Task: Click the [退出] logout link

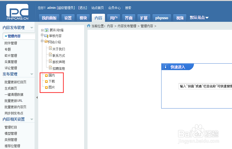Action: tap(83, 8)
